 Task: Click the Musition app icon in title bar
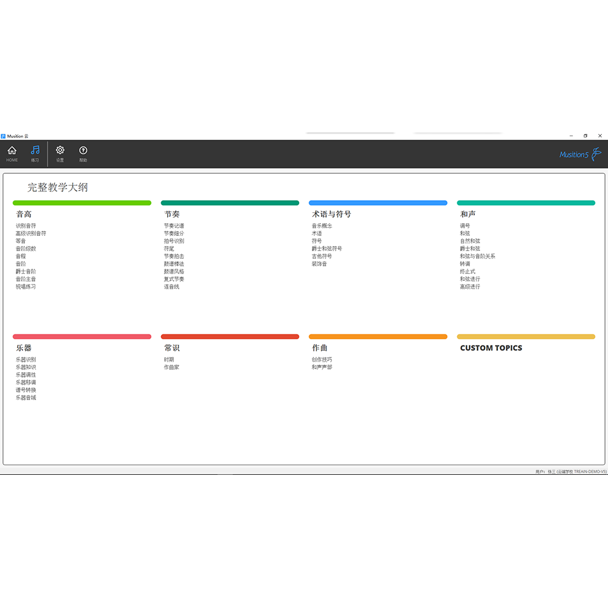pyautogui.click(x=3, y=136)
